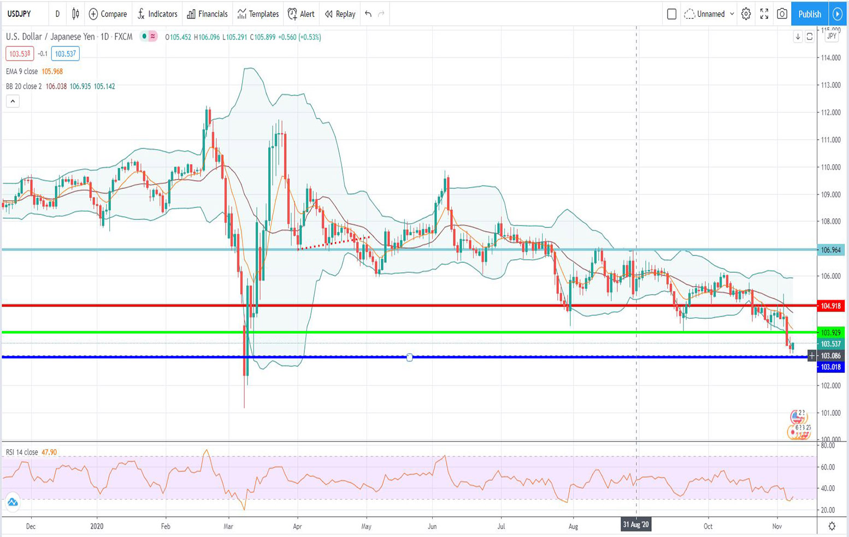Select the blue horizontal line handle
Image resolution: width=849 pixels, height=537 pixels.
410,357
